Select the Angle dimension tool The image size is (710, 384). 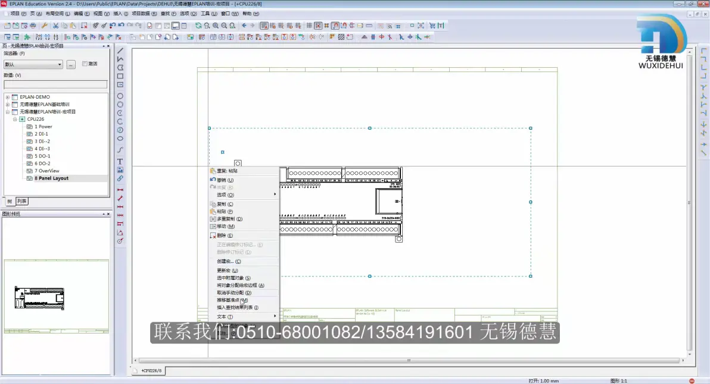pyautogui.click(x=120, y=232)
